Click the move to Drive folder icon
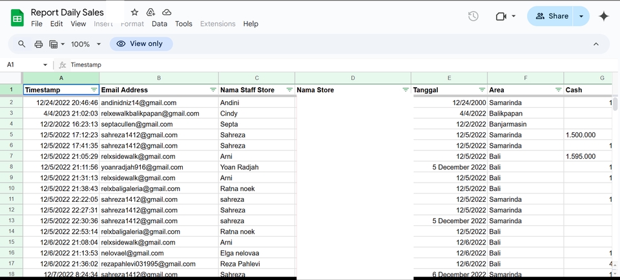 click(150, 13)
